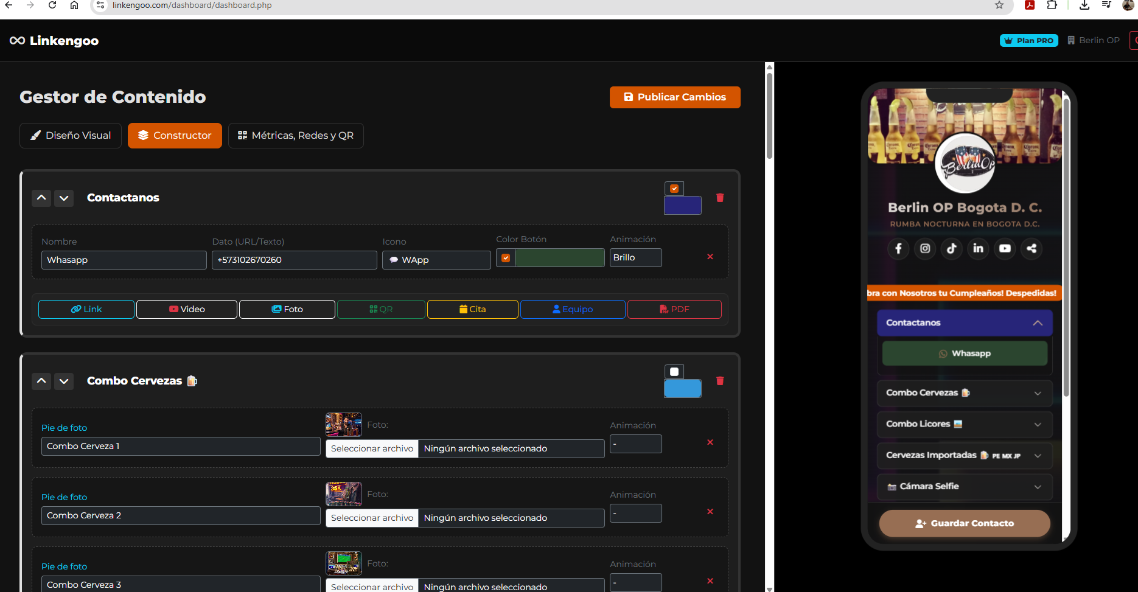
Task: Click the Facebook icon in phone preview
Action: point(898,248)
